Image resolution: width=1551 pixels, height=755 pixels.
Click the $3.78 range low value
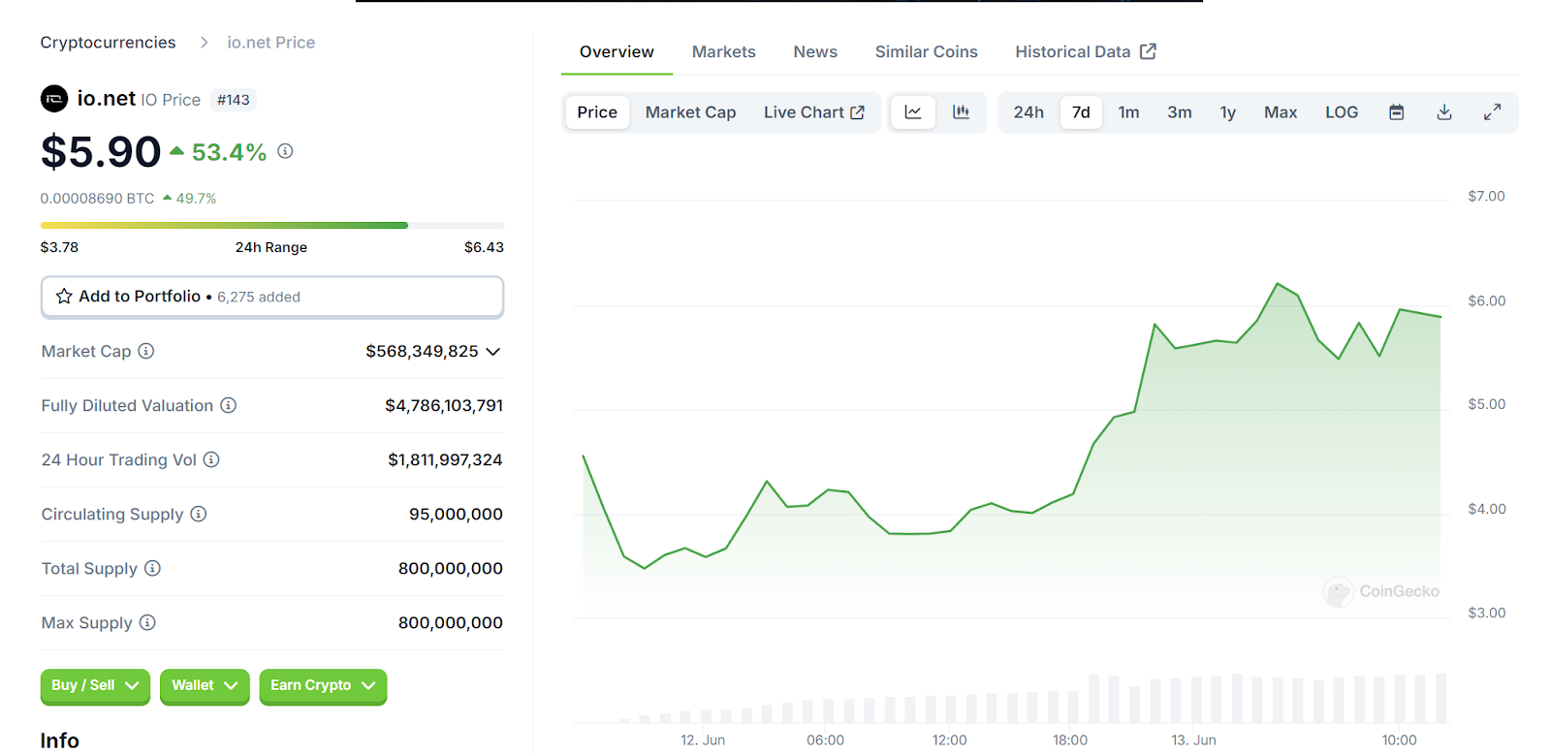pos(59,247)
